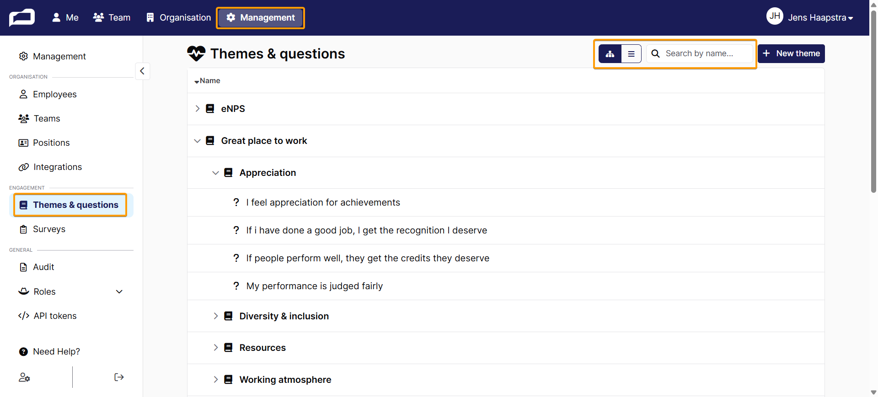The width and height of the screenshot is (878, 397).
Task: Switch to flat list view
Action: (x=631, y=54)
